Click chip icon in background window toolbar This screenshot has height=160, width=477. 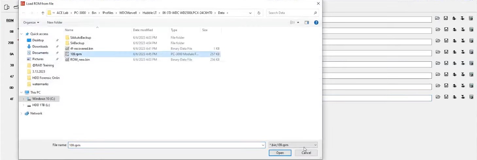point(7,7)
